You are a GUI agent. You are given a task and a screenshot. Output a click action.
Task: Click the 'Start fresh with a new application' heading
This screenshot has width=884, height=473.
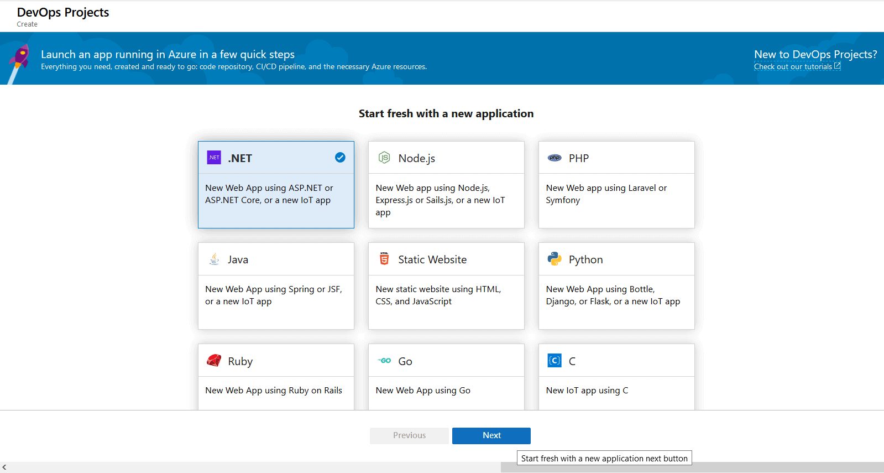446,113
